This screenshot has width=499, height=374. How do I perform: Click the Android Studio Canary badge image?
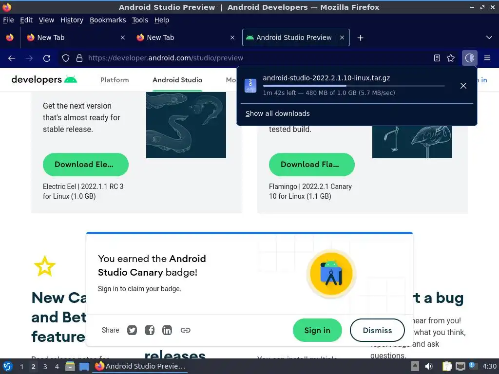pyautogui.click(x=331, y=274)
